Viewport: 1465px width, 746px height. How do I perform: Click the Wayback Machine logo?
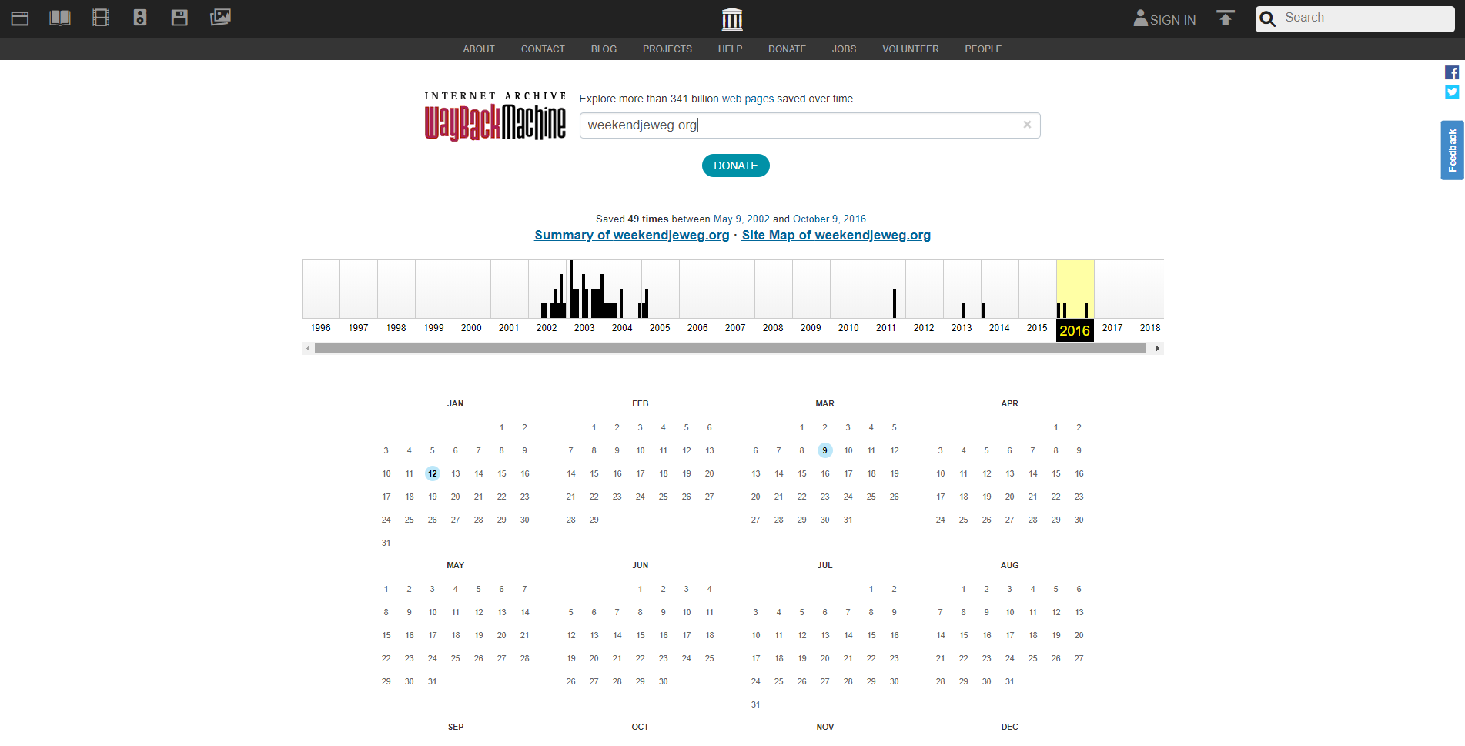(x=495, y=117)
